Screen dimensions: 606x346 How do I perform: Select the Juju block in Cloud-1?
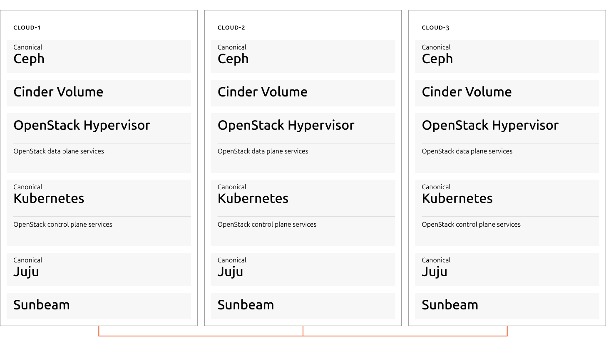tap(99, 269)
